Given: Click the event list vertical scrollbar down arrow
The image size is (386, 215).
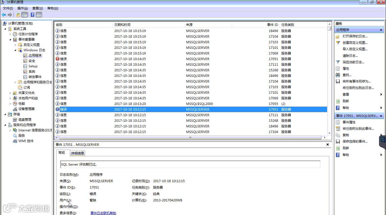Looking at the screenshot, I should coord(330,133).
